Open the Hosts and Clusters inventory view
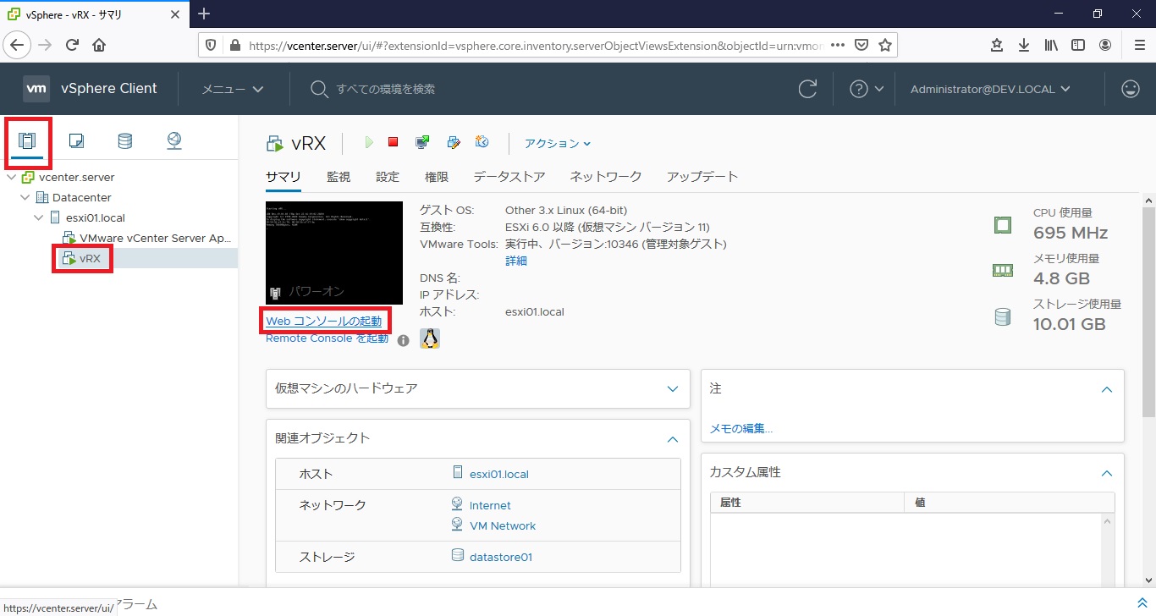 pyautogui.click(x=28, y=141)
